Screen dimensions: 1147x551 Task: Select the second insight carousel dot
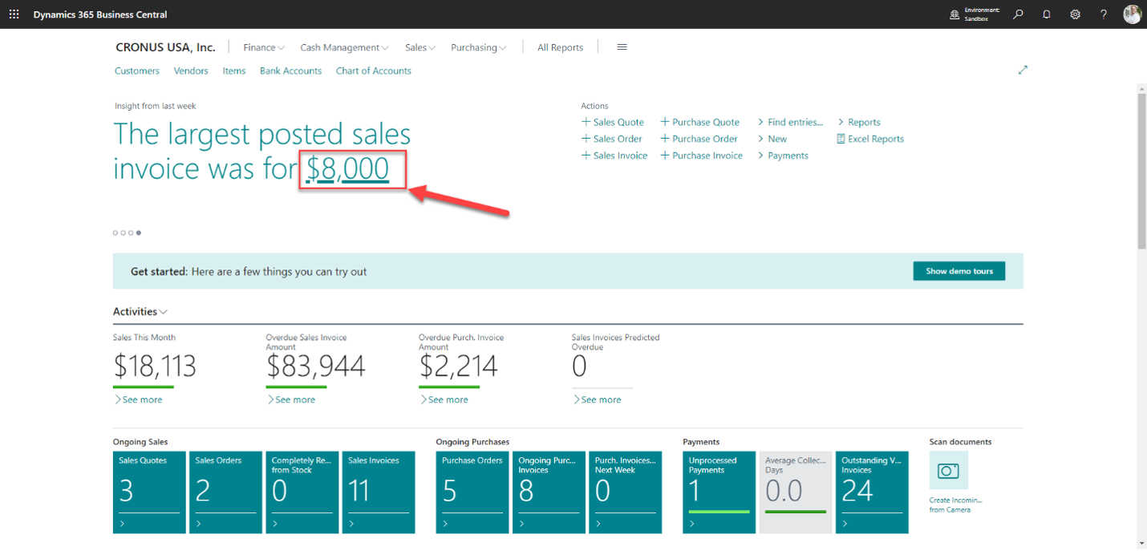124,233
